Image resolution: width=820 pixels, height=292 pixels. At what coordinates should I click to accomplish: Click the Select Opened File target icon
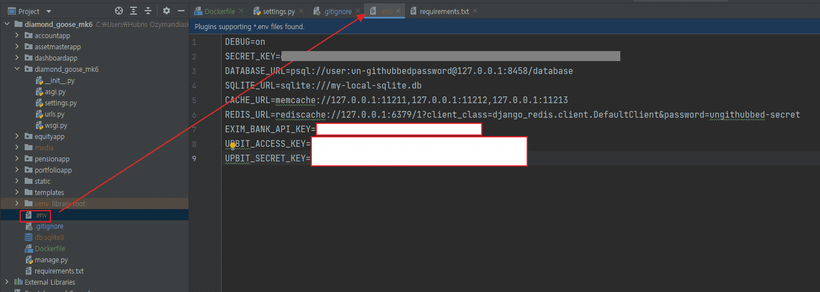(119, 11)
